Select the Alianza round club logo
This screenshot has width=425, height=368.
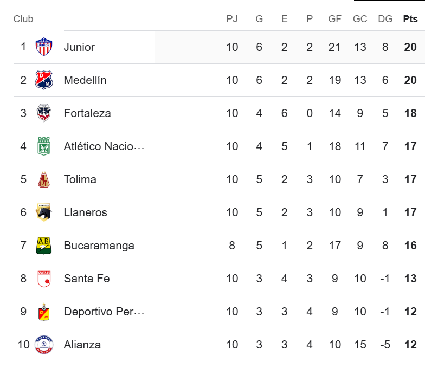point(43,345)
